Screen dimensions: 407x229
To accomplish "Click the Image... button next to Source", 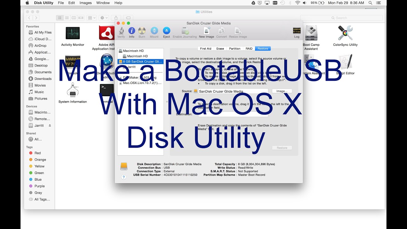I will click(282, 91).
